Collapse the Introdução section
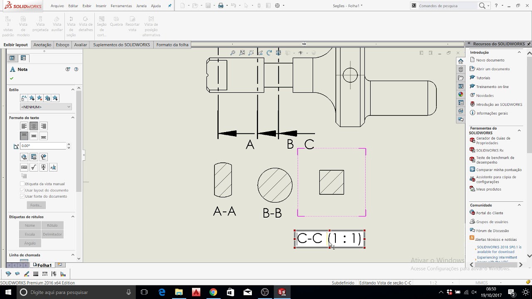532x299 pixels. [519, 52]
